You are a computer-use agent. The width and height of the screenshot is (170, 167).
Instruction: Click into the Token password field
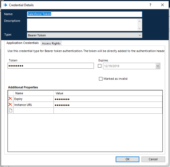point(51,66)
